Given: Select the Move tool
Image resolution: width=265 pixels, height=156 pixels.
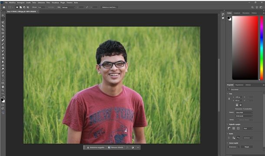Looking at the screenshot, I should click(3, 15).
